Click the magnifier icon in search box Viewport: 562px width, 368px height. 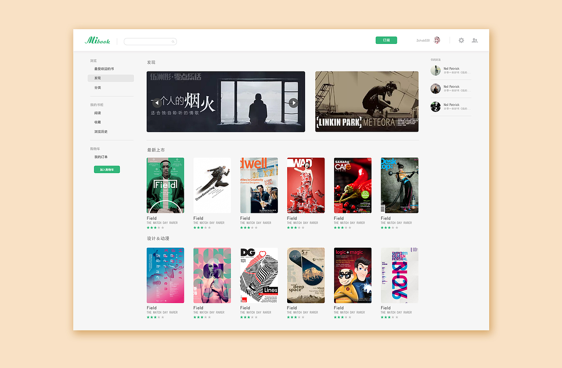pyautogui.click(x=173, y=42)
